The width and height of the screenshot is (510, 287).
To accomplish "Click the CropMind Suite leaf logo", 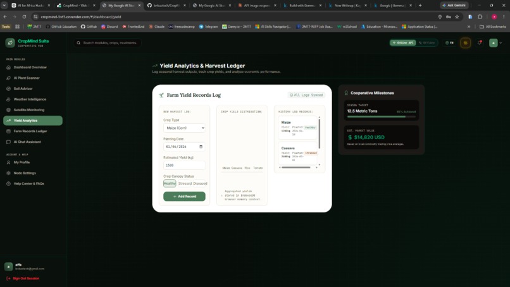I will pos(9,42).
